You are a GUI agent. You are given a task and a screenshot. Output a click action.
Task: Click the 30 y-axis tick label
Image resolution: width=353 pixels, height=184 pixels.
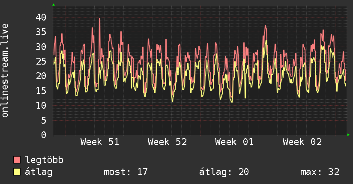click(x=41, y=47)
